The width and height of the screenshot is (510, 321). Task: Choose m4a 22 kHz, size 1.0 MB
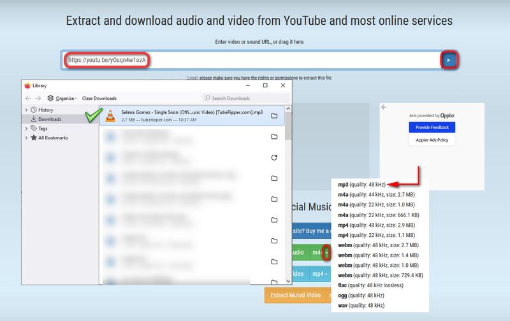tap(376, 204)
